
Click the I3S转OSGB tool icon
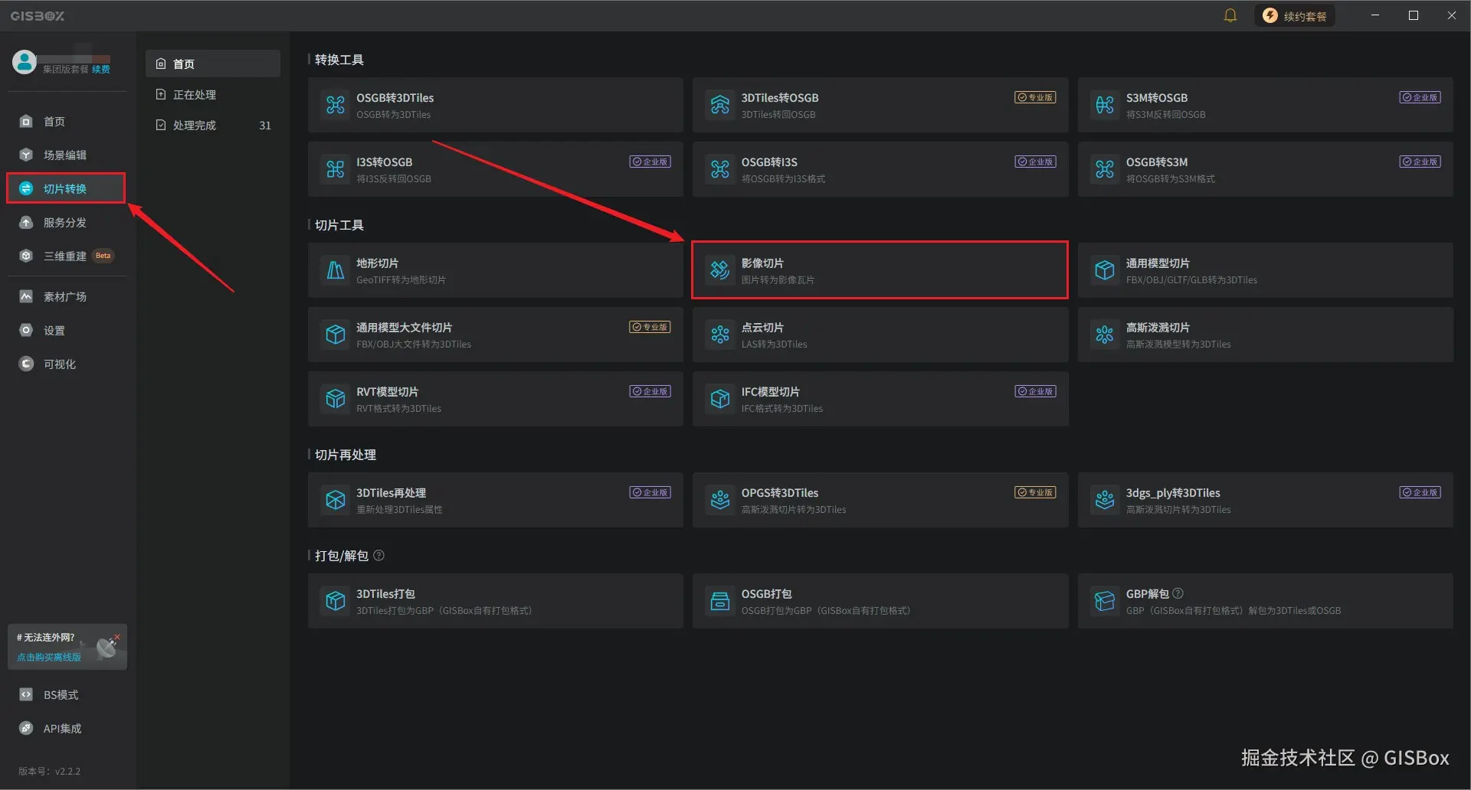[x=336, y=169]
